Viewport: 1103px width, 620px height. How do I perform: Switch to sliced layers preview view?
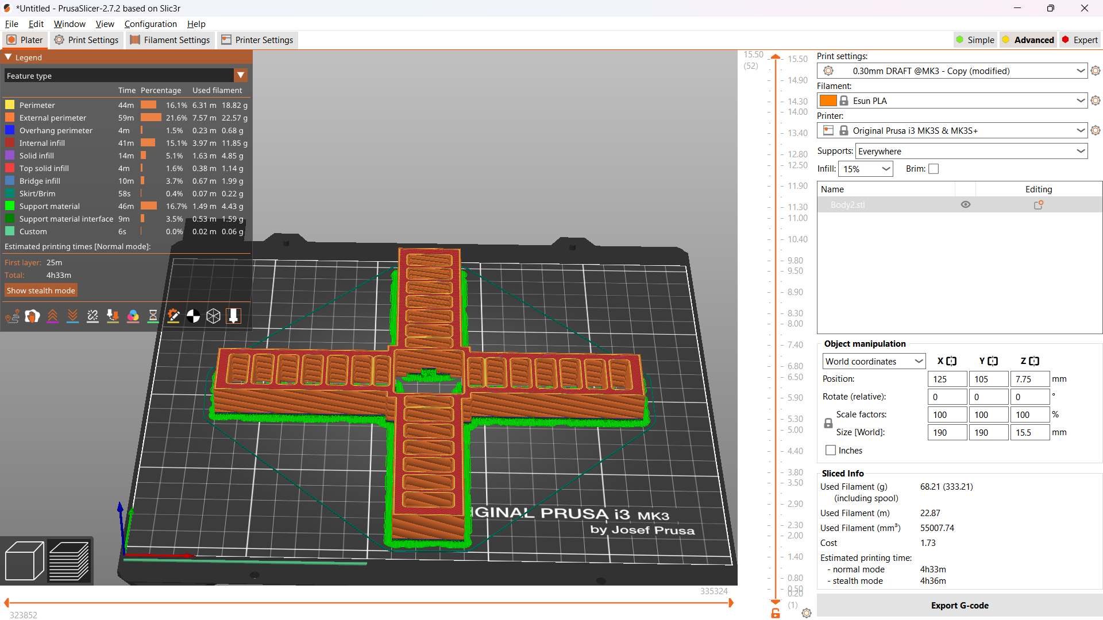click(x=69, y=561)
